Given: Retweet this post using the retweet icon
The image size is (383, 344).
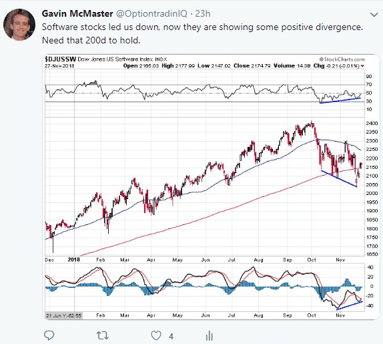Looking at the screenshot, I should [x=103, y=335].
